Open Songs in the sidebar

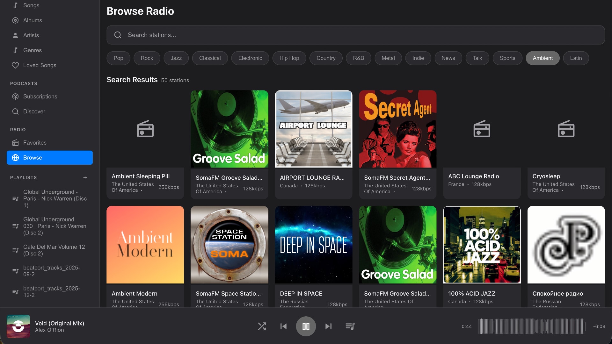pos(49,5)
